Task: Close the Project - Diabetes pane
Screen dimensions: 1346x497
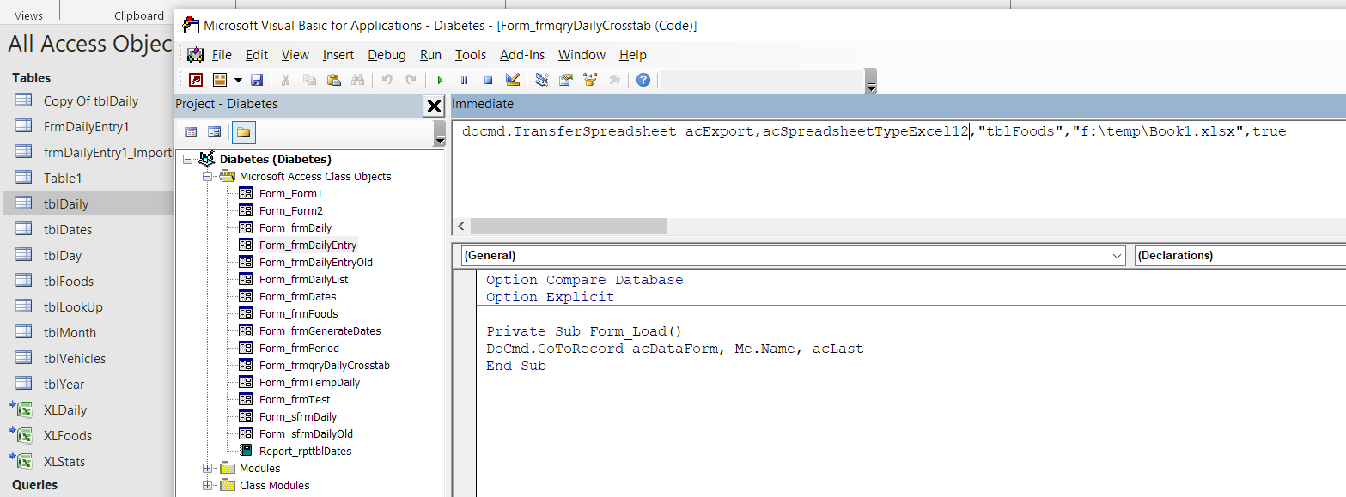Action: (x=434, y=106)
